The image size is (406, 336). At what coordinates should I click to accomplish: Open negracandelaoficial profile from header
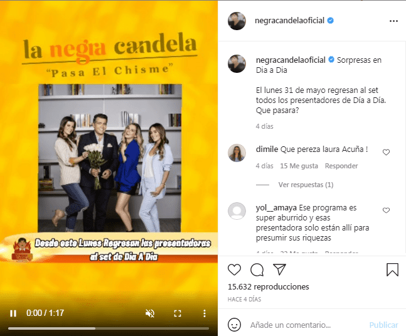pos(289,21)
